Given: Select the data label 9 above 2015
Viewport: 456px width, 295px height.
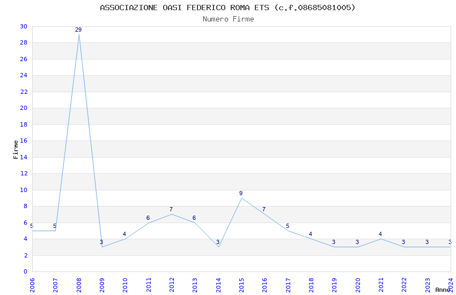Looking at the screenshot, I should 241,193.
